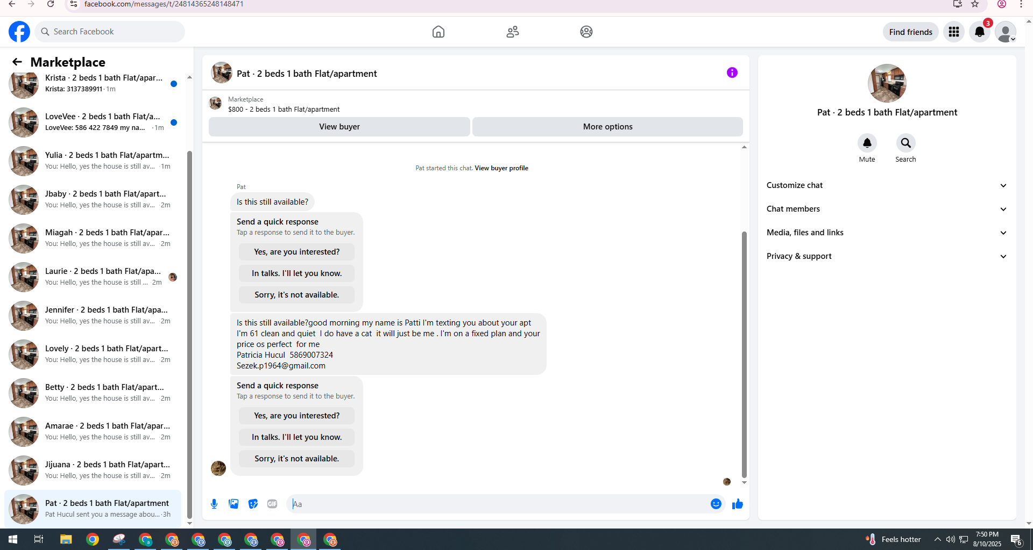Open the Lovely conversation
The image size is (1033, 550).
click(93, 354)
